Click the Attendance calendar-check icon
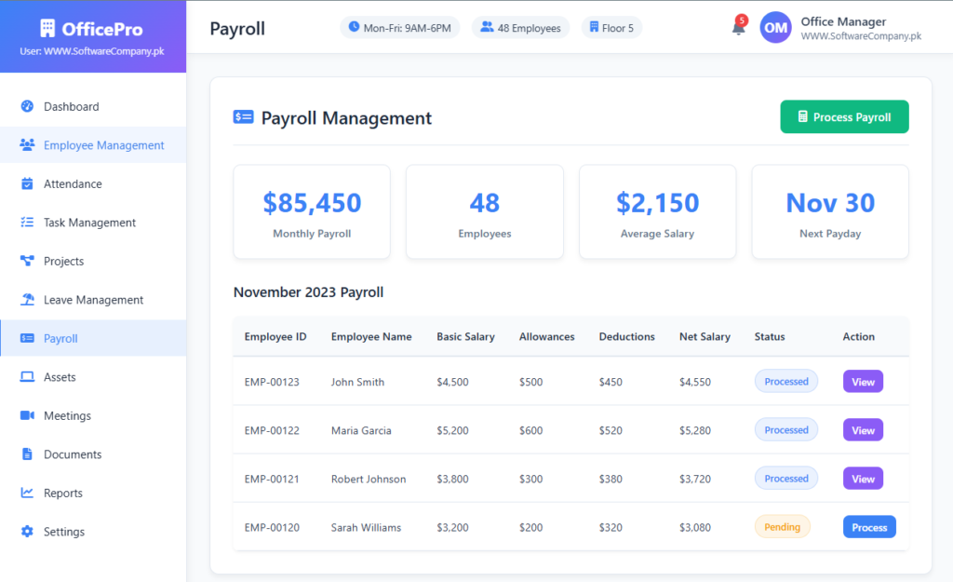 coord(27,183)
